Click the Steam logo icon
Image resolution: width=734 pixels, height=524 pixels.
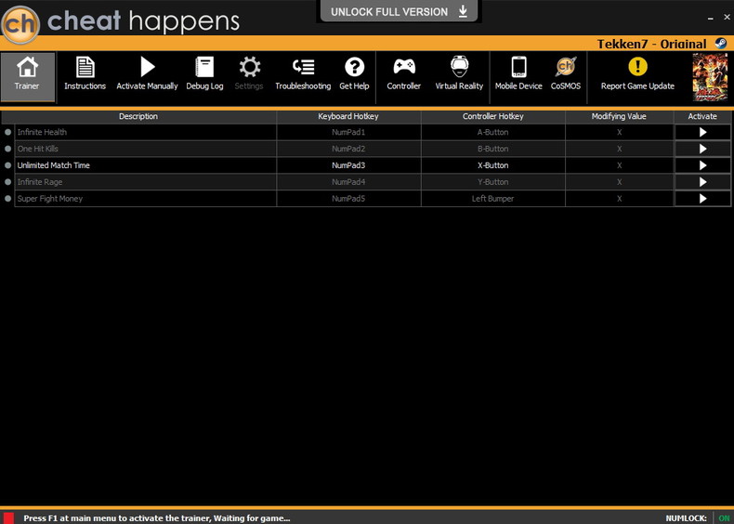(721, 44)
